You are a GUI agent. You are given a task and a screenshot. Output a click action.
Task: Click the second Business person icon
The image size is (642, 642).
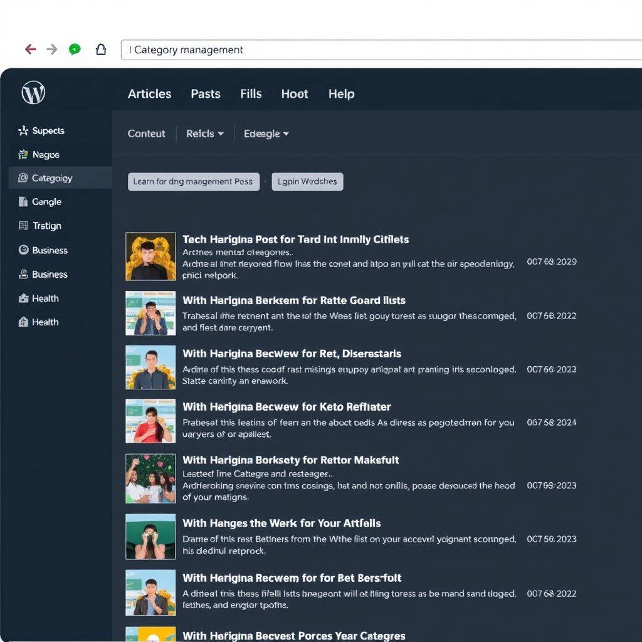(x=23, y=274)
